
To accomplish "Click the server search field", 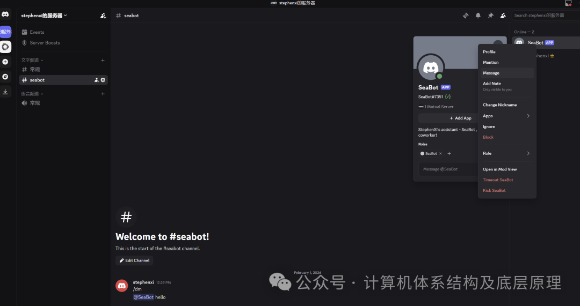I will tap(546, 16).
